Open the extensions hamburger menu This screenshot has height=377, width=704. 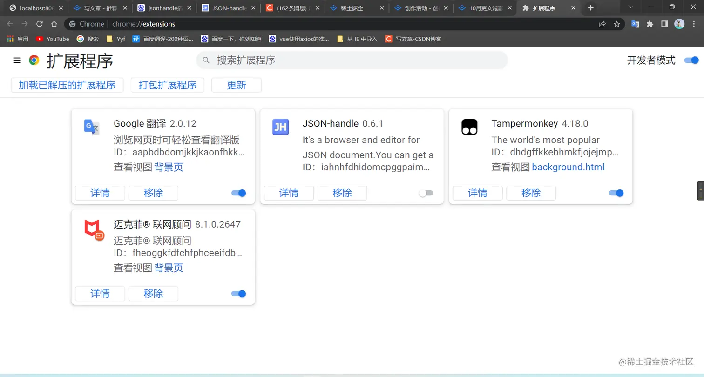pos(17,60)
